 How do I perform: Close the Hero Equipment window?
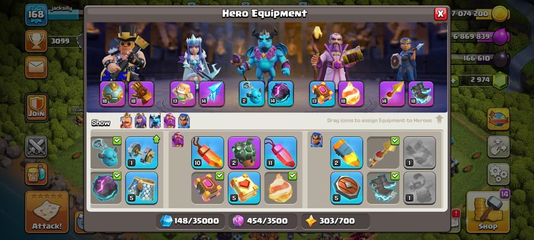click(440, 13)
